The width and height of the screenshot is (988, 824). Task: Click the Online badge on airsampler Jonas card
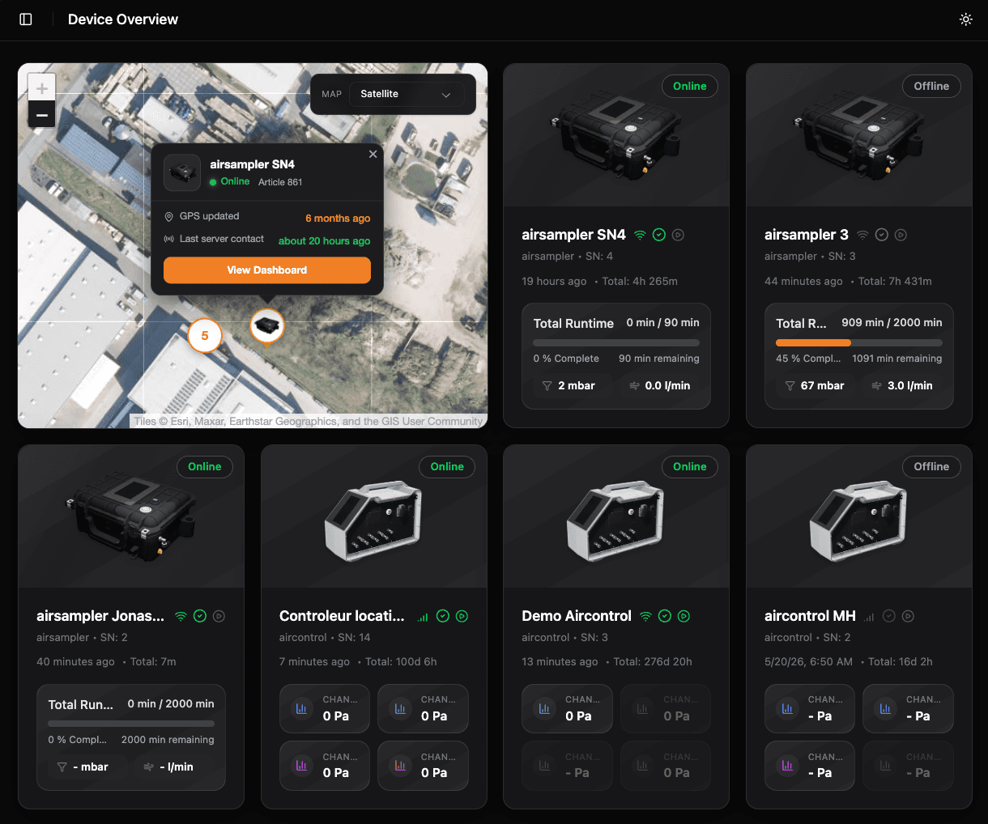coord(205,466)
